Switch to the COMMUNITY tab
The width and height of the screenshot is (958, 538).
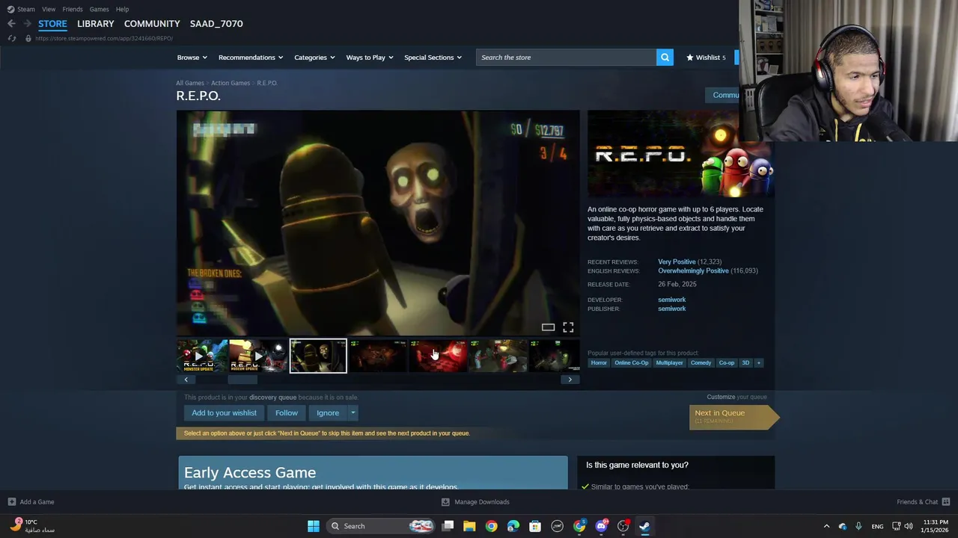click(152, 24)
